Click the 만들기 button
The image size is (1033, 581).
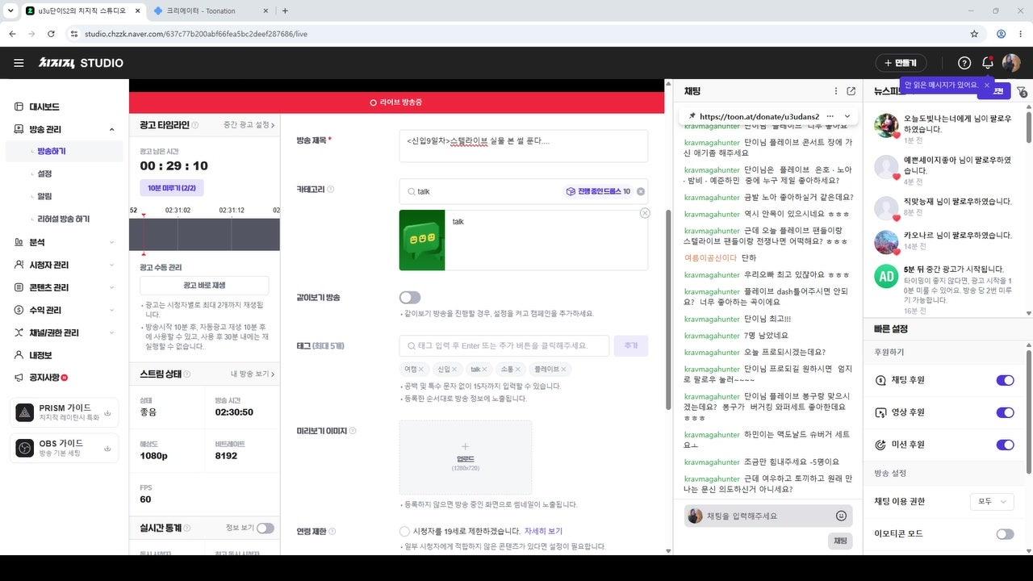(x=901, y=63)
